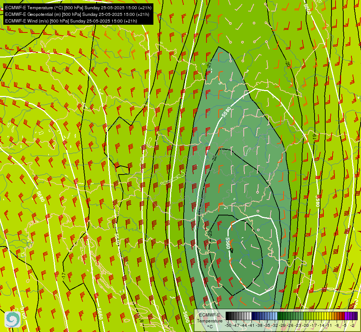Click the ECMWF-E Temperature °C legend title
Viewport: 361px width, 332px height.
[210, 321]
